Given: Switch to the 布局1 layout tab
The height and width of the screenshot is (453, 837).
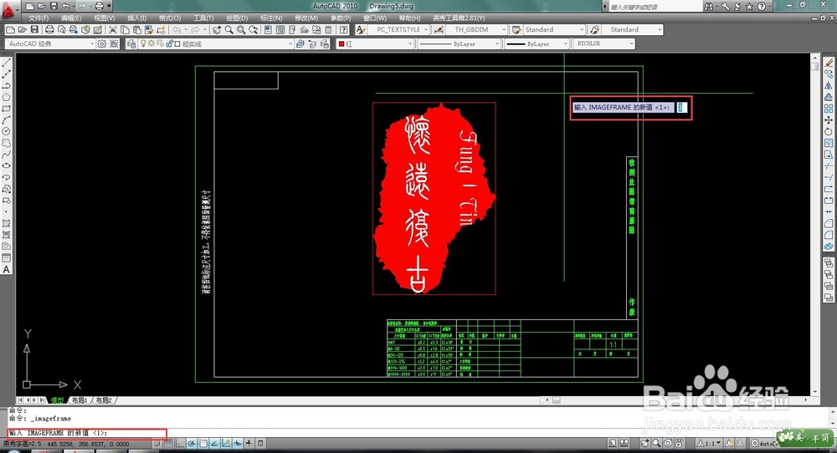Looking at the screenshot, I should click(79, 400).
